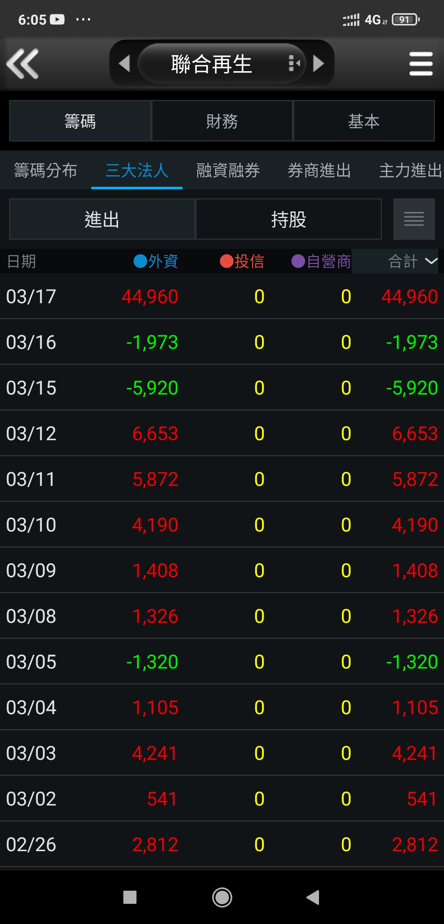Viewport: 444px width, 924px height.
Task: Select the 融資融券 sub-tab
Action: (228, 170)
